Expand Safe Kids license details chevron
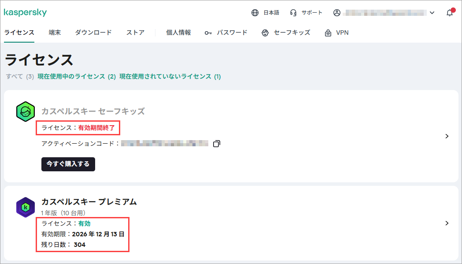The width and height of the screenshot is (462, 264). (x=447, y=136)
